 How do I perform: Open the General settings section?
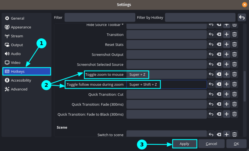(26, 18)
